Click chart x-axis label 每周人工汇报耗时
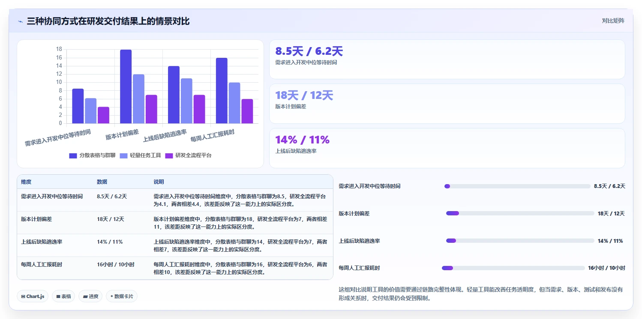This screenshot has height=319, width=642. click(213, 135)
